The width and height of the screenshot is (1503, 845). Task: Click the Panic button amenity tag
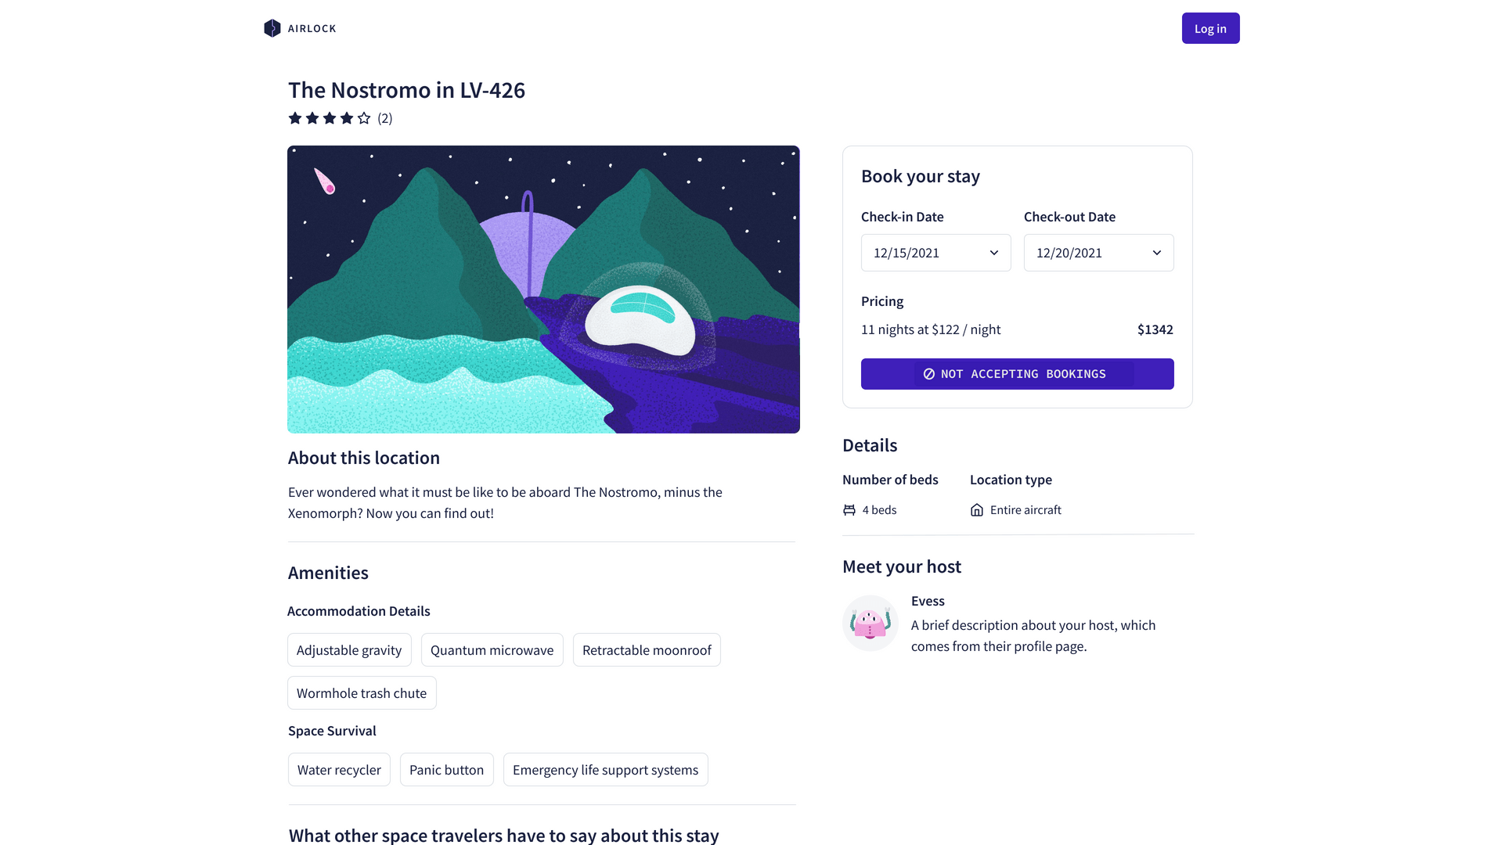446,770
